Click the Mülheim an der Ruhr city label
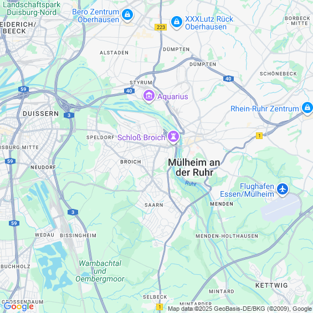Image resolution: width=313 pixels, height=313 pixels. [194, 167]
